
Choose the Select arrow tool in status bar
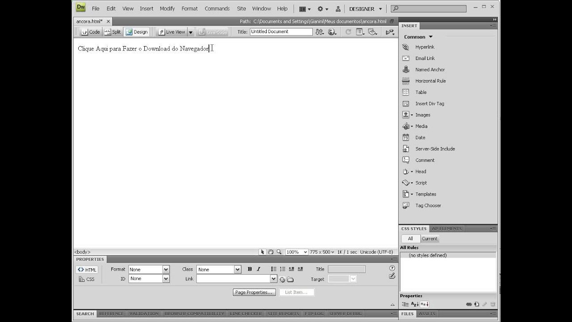click(x=263, y=252)
